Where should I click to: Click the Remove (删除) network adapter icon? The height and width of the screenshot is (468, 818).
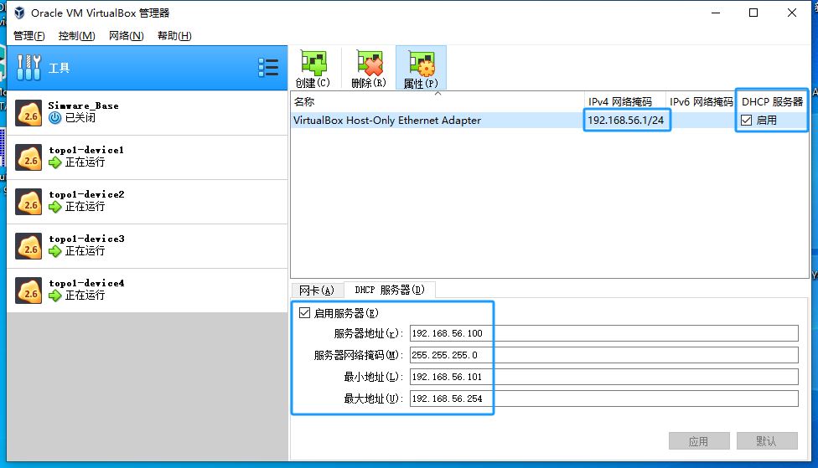369,65
